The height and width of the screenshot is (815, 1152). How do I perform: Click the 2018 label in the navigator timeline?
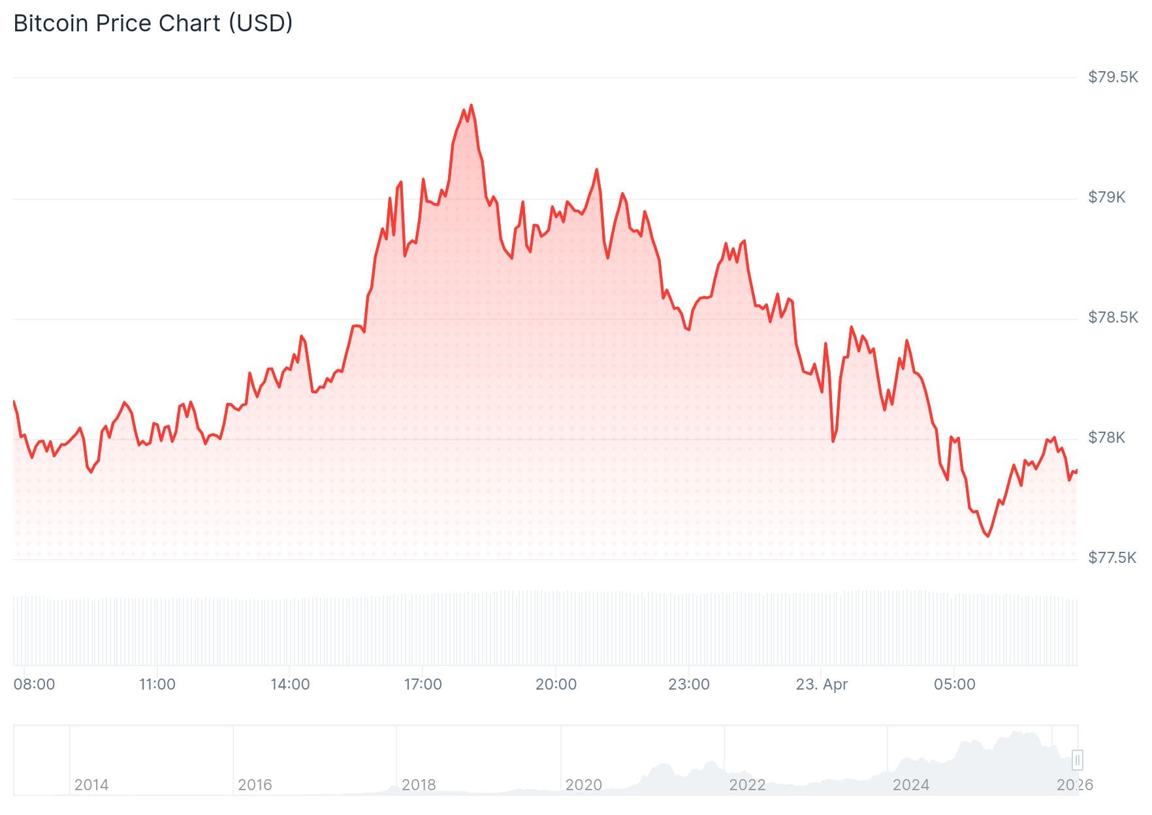[419, 784]
